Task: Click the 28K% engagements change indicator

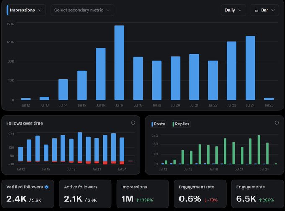Action: point(267,200)
